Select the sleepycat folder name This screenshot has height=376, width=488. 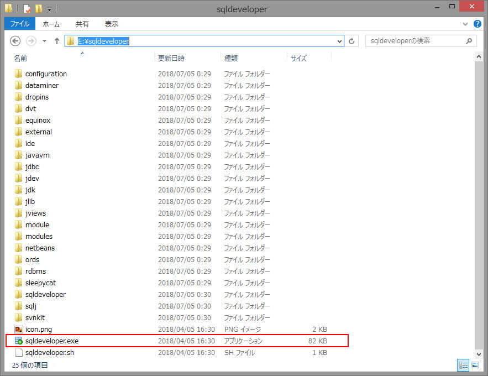[40, 283]
